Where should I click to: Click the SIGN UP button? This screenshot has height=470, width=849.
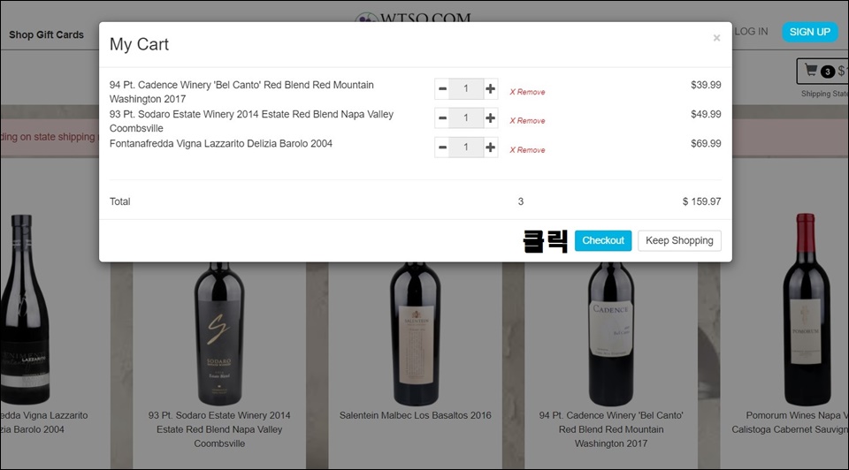coord(809,32)
